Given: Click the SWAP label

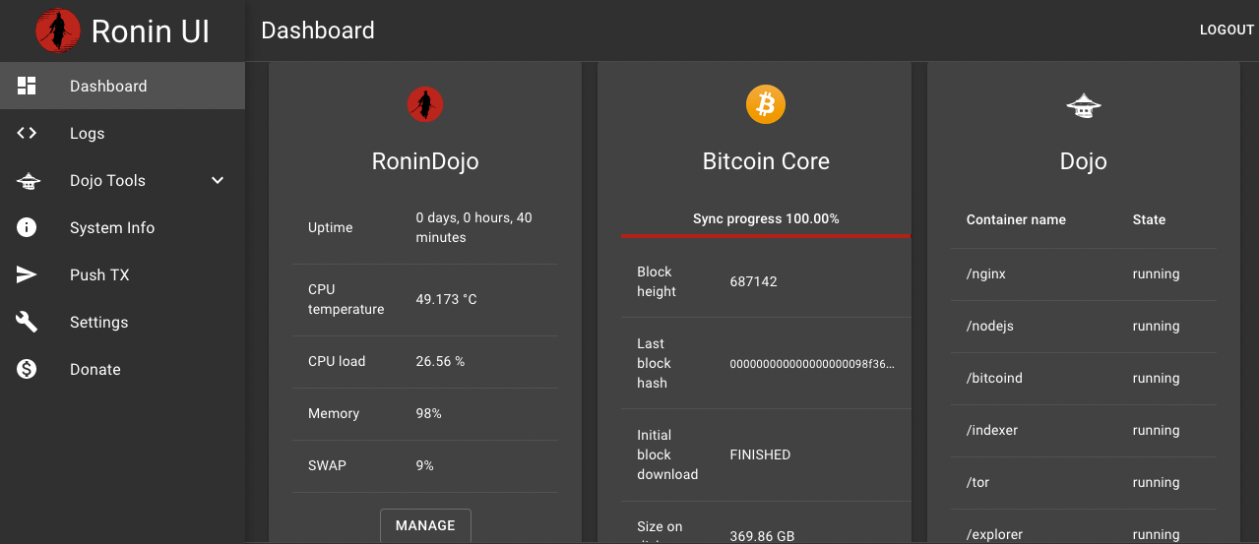Looking at the screenshot, I should coord(328,465).
